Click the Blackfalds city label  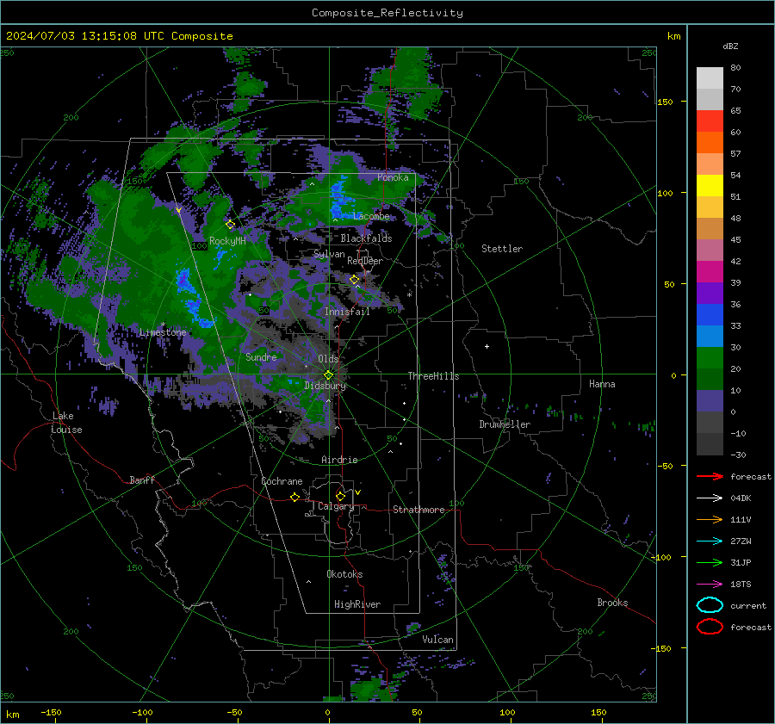366,238
